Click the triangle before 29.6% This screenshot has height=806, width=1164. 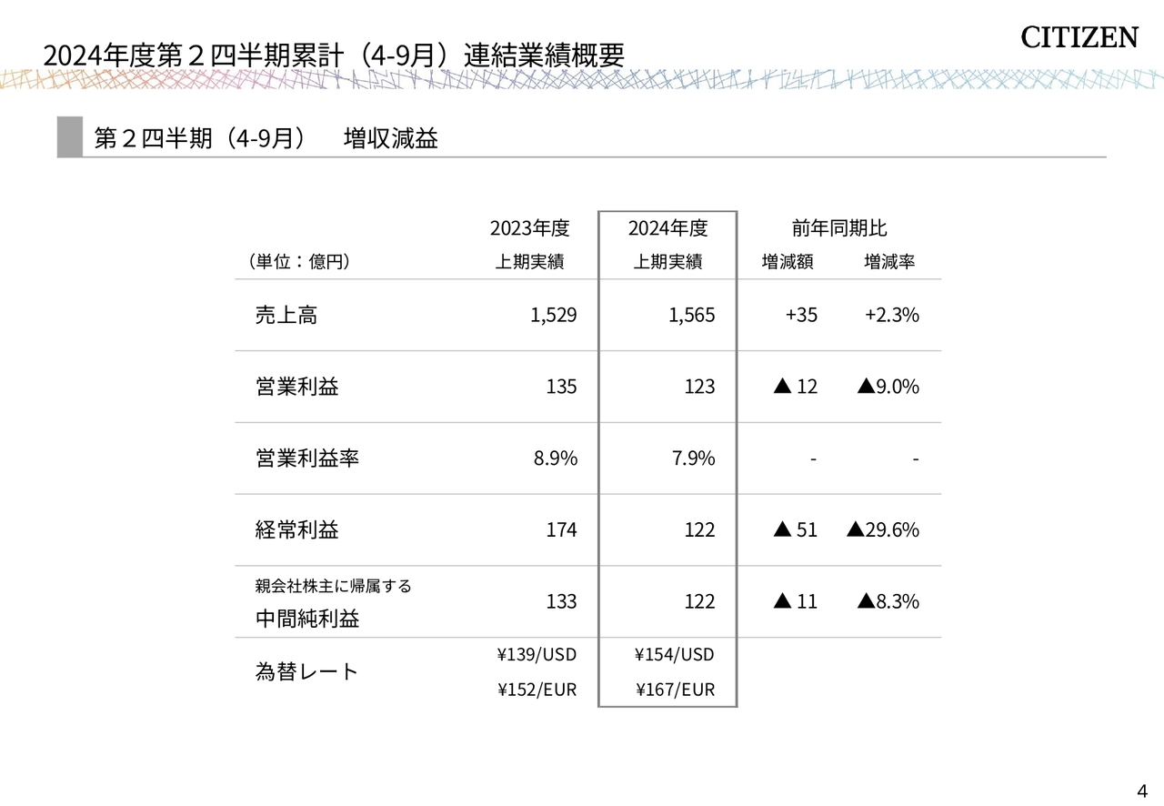coord(855,529)
